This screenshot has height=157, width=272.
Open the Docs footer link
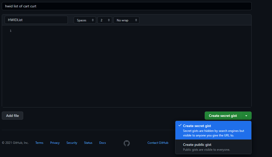[x=102, y=143]
